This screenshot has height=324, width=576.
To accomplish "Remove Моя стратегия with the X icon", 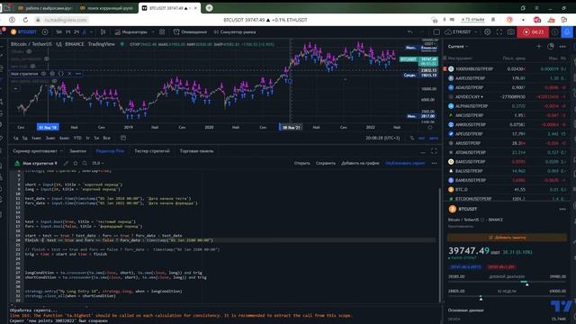I will click(x=69, y=74).
